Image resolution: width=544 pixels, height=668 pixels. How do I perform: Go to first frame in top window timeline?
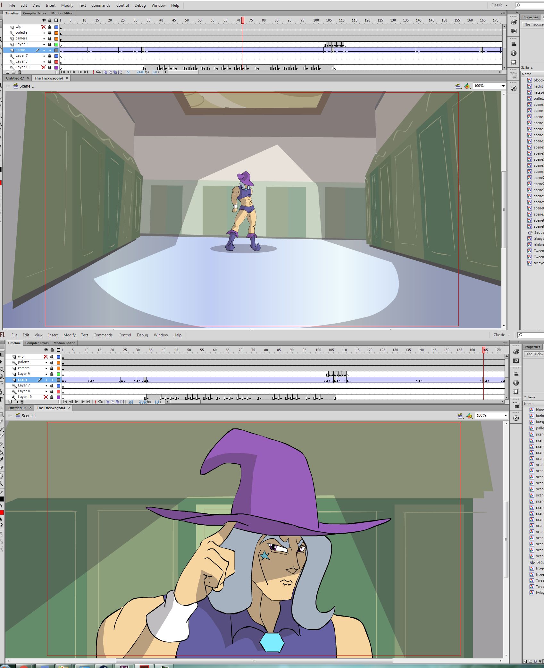[x=63, y=72]
